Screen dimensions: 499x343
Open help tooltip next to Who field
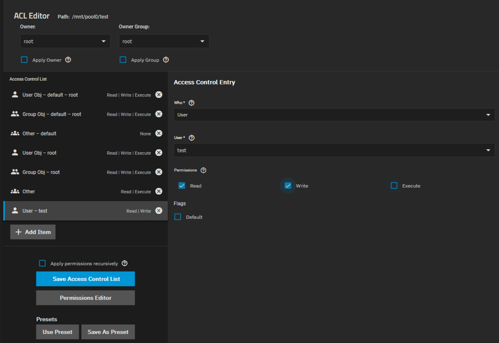tap(191, 102)
